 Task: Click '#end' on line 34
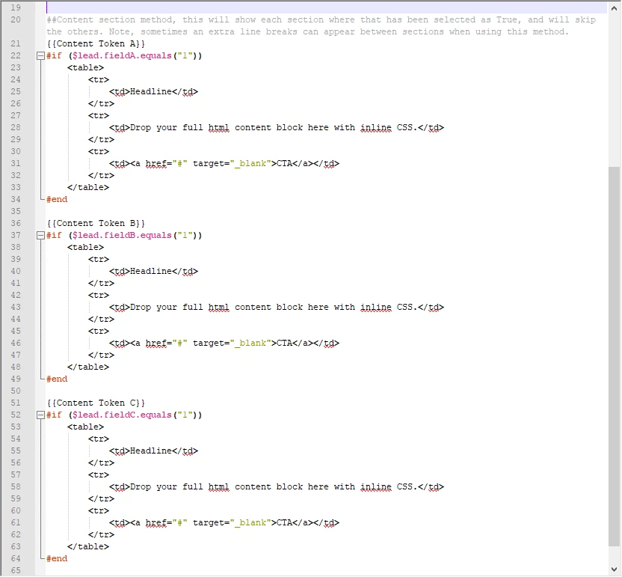pos(57,199)
